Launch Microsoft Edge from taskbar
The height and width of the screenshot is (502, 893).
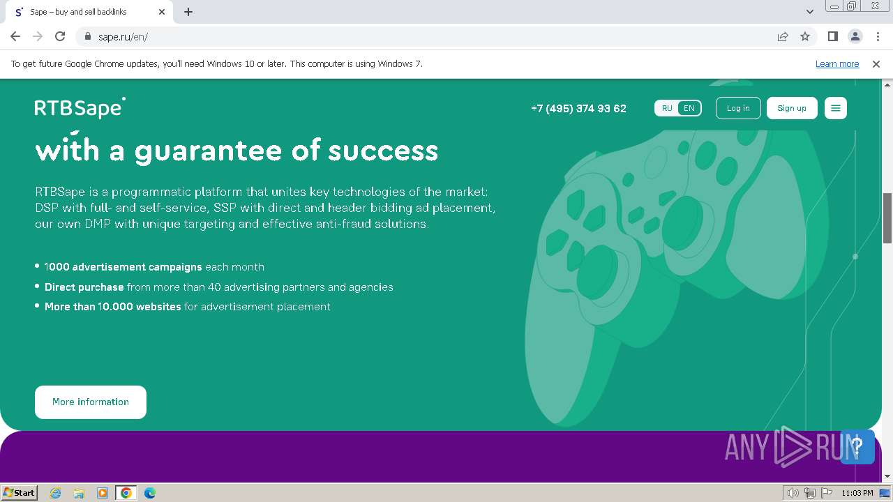150,493
